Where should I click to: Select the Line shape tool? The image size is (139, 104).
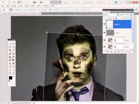click(x=13, y=70)
